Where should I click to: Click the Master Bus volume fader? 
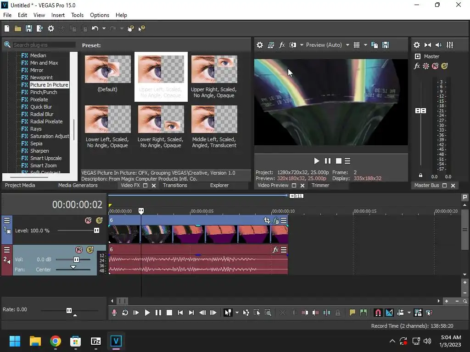(x=420, y=111)
